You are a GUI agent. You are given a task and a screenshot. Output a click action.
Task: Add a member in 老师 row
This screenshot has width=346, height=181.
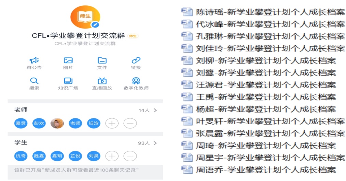(112, 123)
